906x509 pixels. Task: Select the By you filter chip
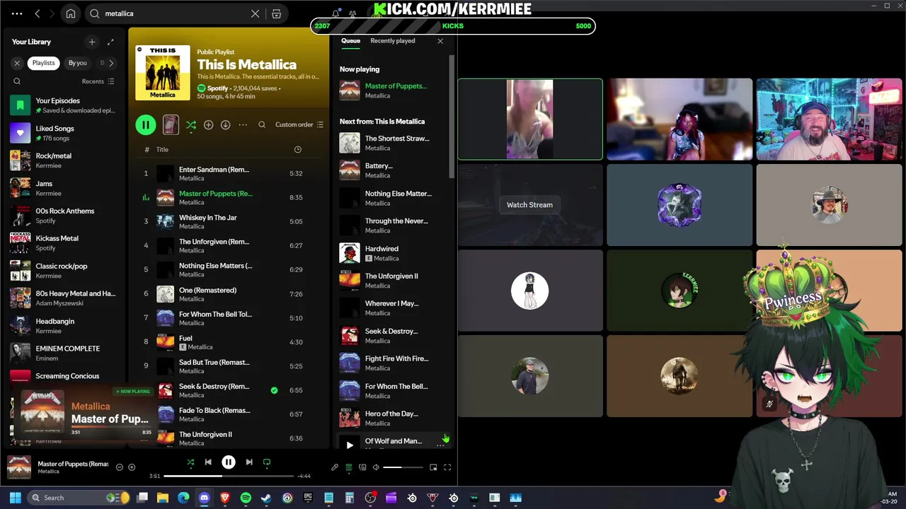(x=78, y=63)
